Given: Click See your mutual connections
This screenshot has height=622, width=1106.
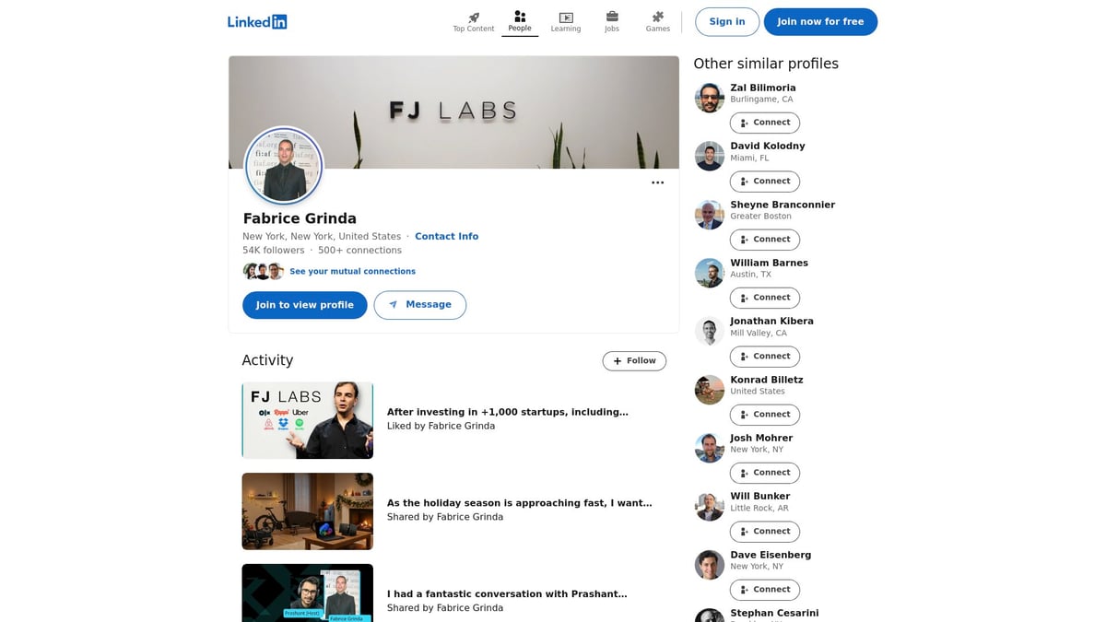Looking at the screenshot, I should pos(352,271).
